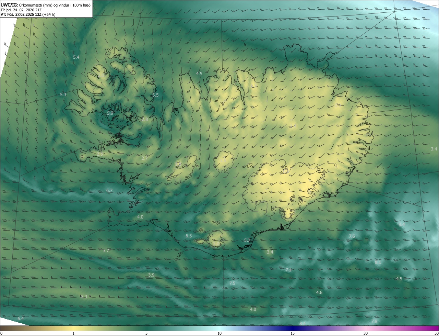The height and width of the screenshot is (336, 439).
Task: Select the 6.4 value label
Action: click(x=21, y=319)
